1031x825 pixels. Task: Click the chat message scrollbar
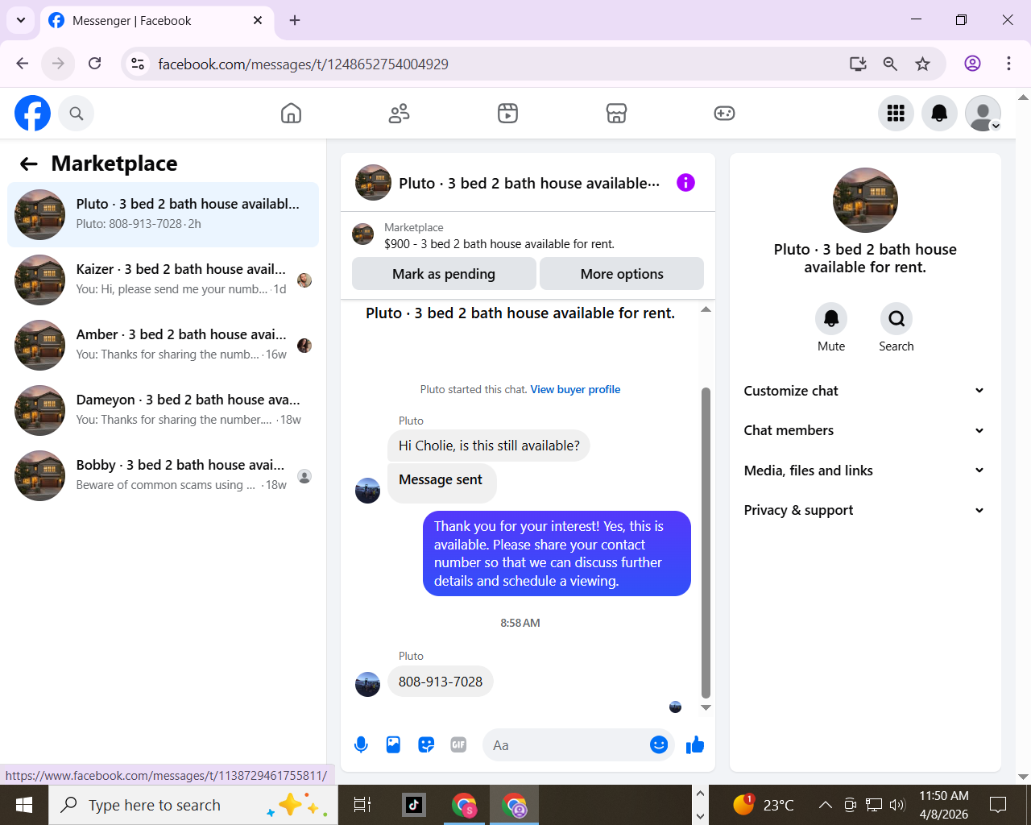[x=706, y=542]
